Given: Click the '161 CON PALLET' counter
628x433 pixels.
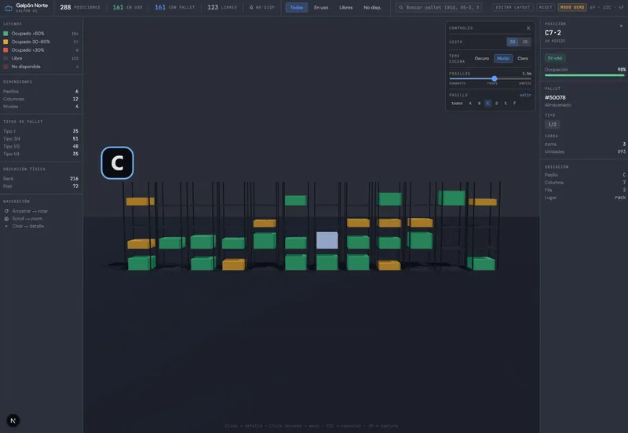Looking at the screenshot, I should [x=174, y=7].
